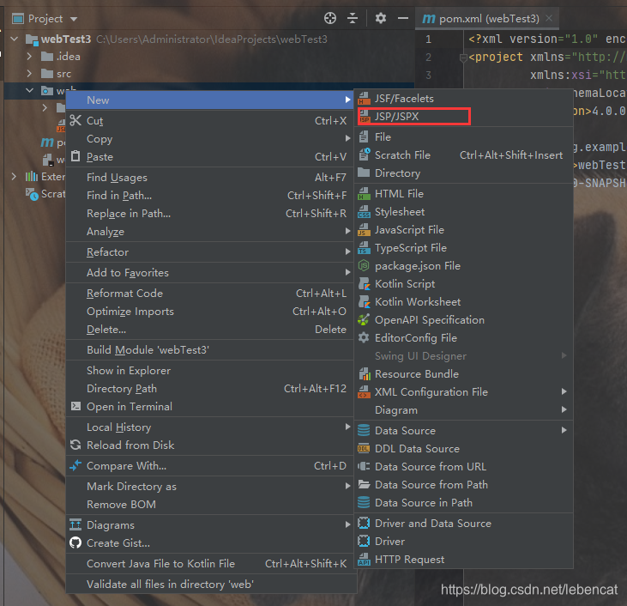The height and width of the screenshot is (606, 627).
Task: Click the Kotlin Worksheet icon
Action: (x=365, y=302)
